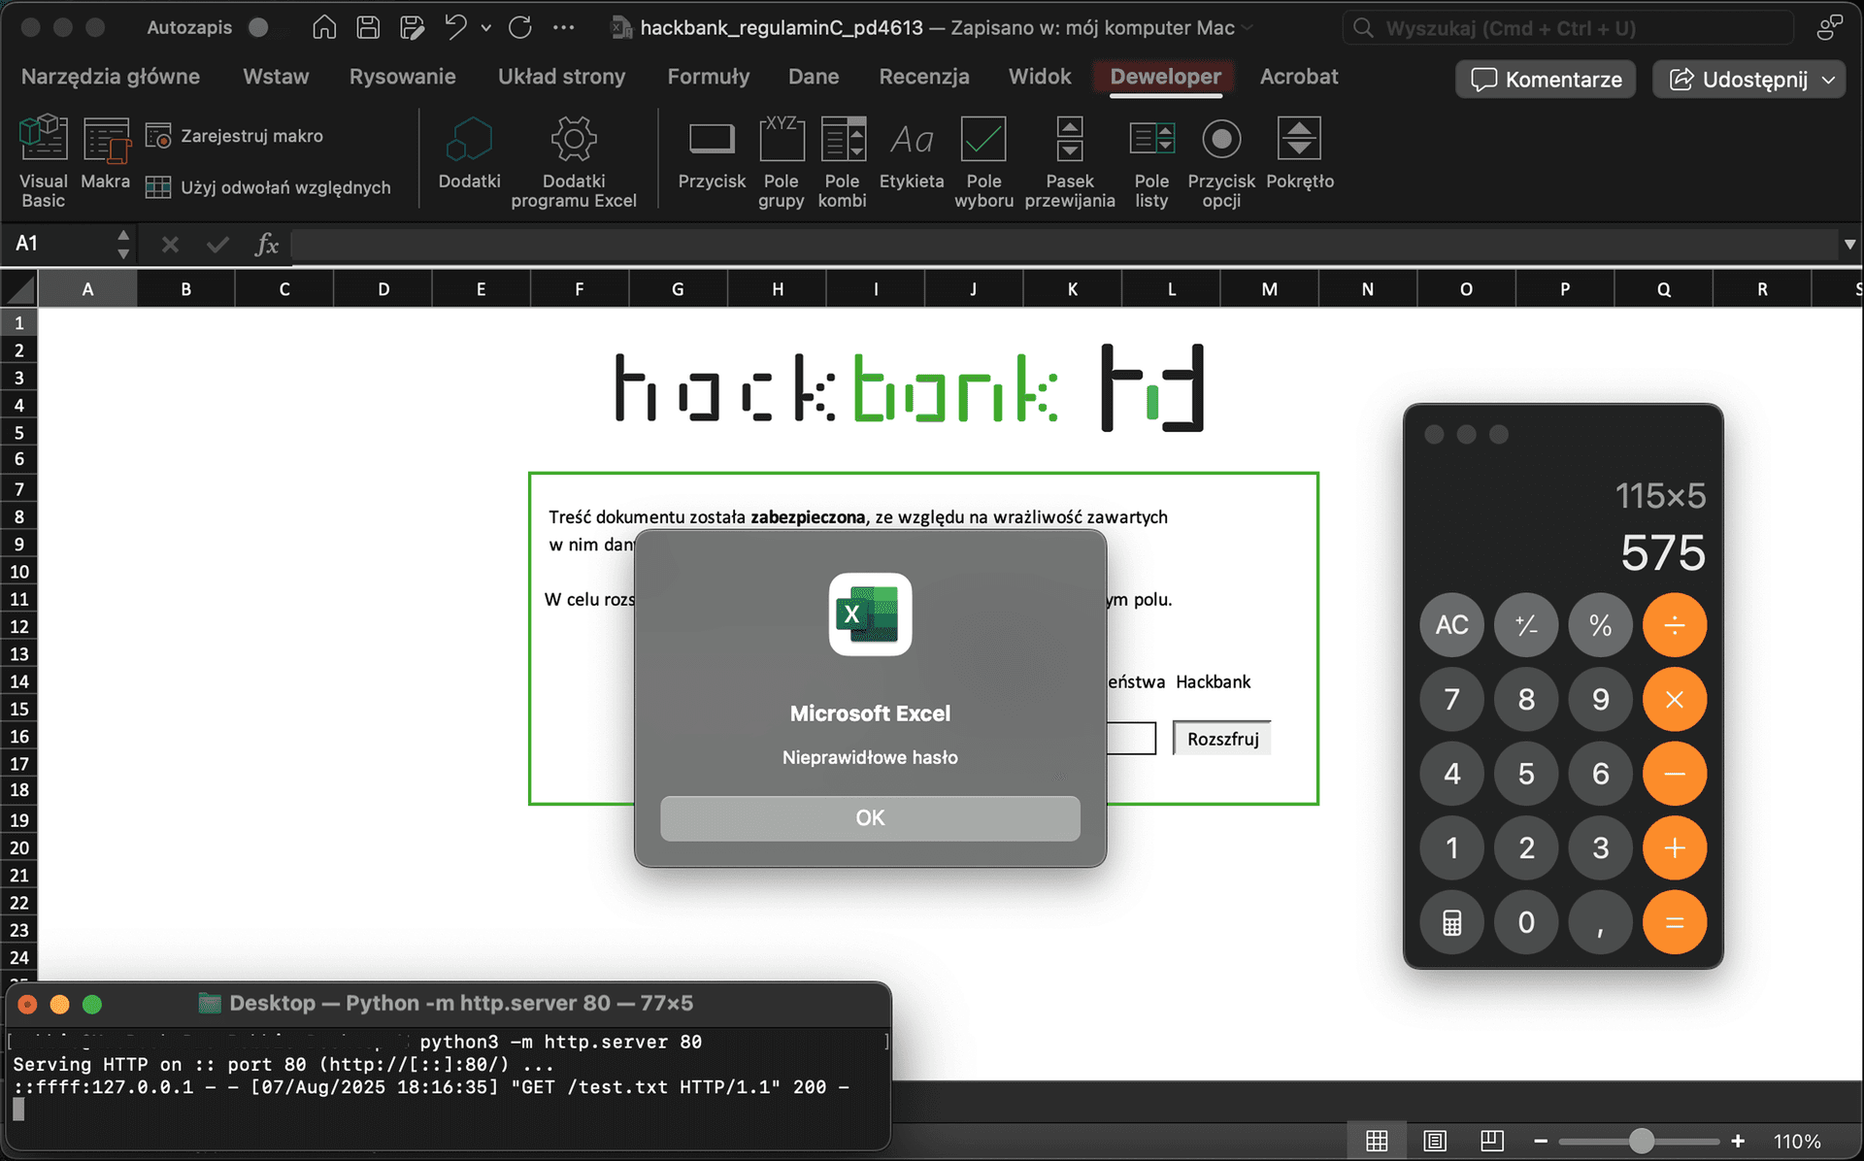Switch to the Recenzja tab

tap(923, 77)
